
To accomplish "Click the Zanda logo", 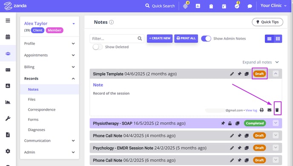I will 15,6.
